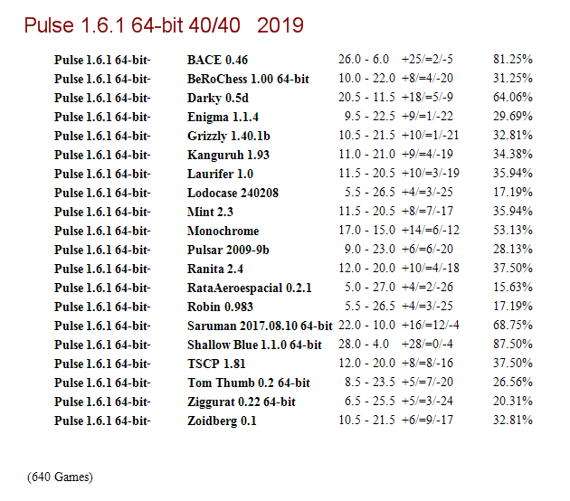Click the Monochrome opponent name
The height and width of the screenshot is (501, 570).
[223, 231]
